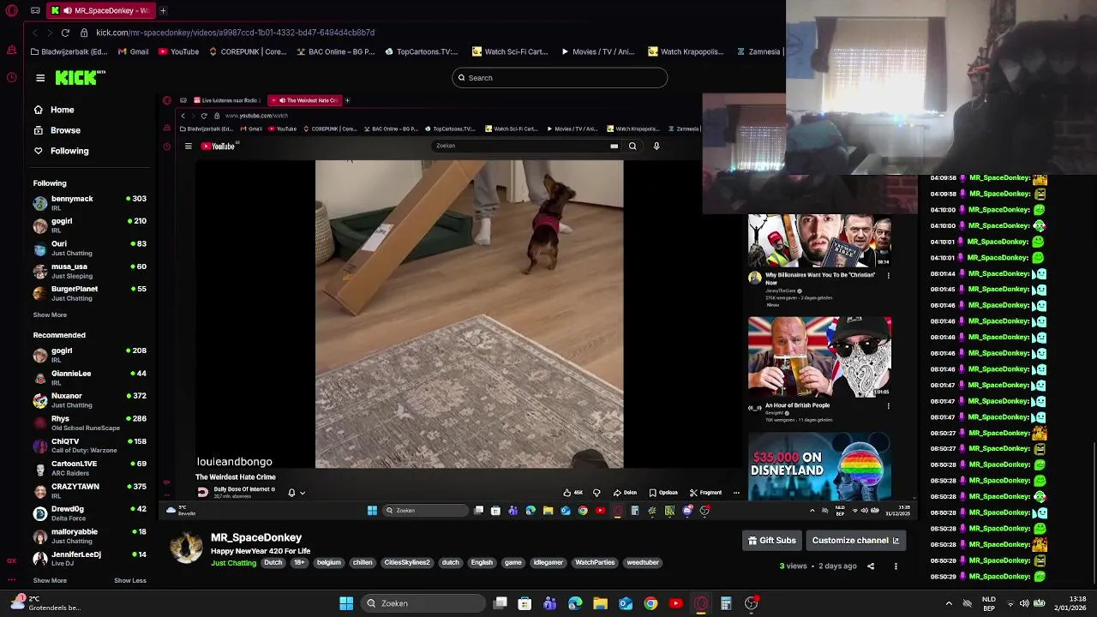Click the browser back arrow
The width and height of the screenshot is (1097, 617).
(x=34, y=33)
